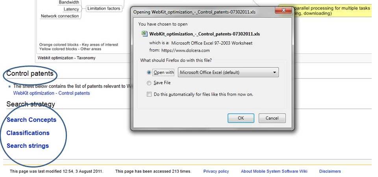Open the "WebKit optimization - Control patents" link
The width and height of the screenshot is (378, 177).
tap(52, 93)
